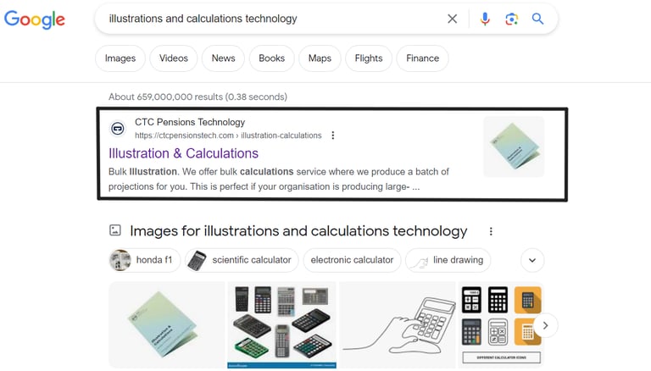651x371 pixels.
Task: Clear the search query with the X icon
Action: tap(452, 19)
